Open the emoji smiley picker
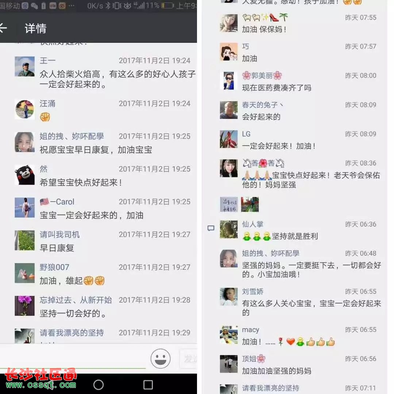The height and width of the screenshot is (394, 394). point(160,359)
